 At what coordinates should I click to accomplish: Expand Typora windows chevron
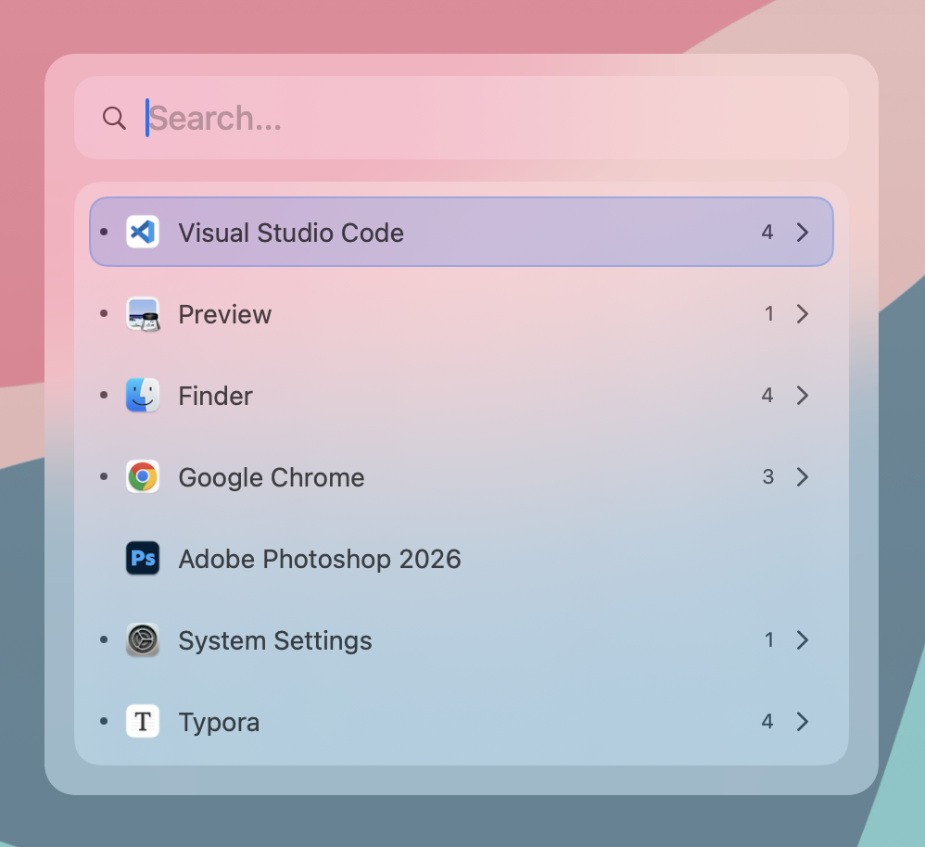point(803,721)
